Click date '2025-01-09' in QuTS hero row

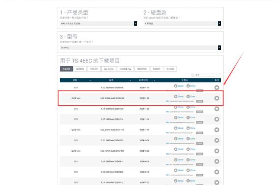point(144,98)
